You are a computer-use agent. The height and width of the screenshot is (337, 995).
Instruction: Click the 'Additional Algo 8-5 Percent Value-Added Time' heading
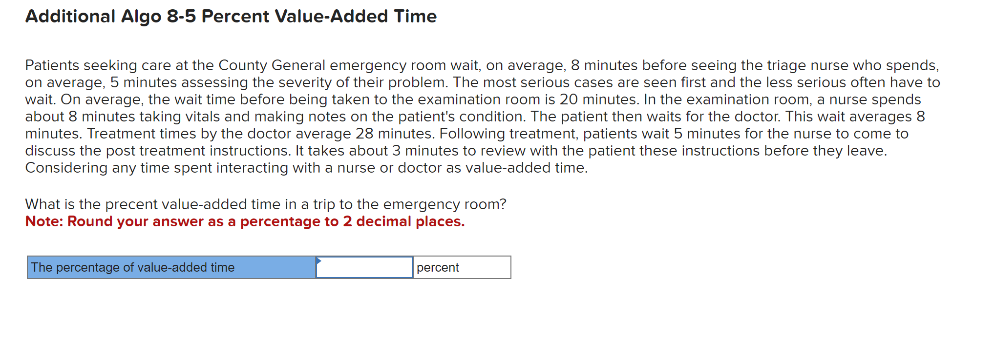coord(230,16)
